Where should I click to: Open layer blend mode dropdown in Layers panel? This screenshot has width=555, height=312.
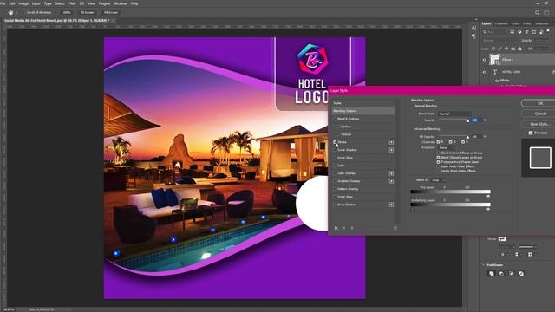[x=501, y=41]
